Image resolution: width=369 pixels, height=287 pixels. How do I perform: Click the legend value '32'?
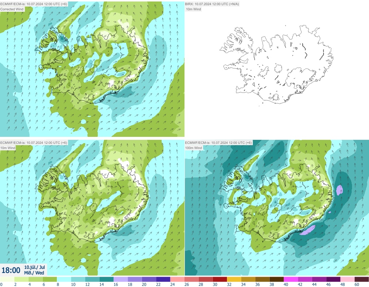[229, 284]
